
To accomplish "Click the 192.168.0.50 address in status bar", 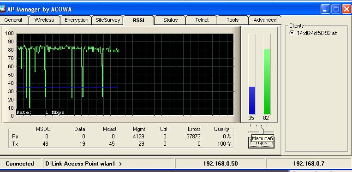I will (x=220, y=164).
